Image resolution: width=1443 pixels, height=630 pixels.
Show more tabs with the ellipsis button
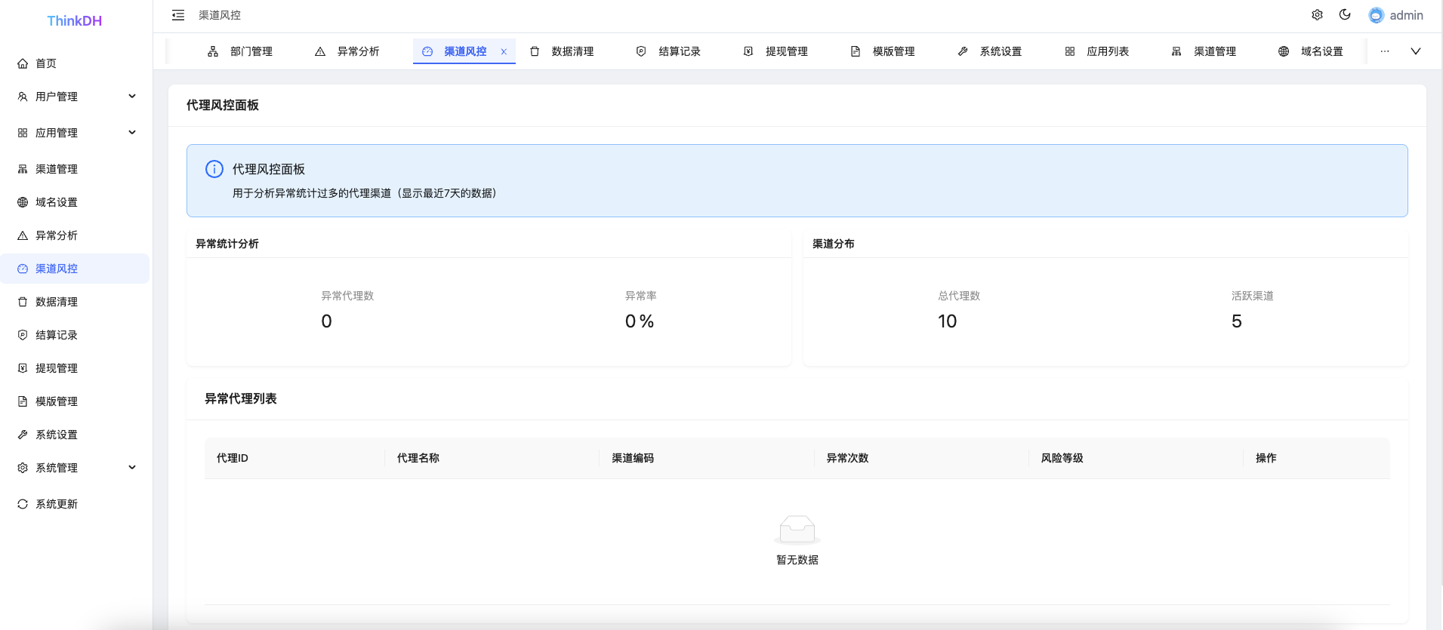click(1385, 51)
